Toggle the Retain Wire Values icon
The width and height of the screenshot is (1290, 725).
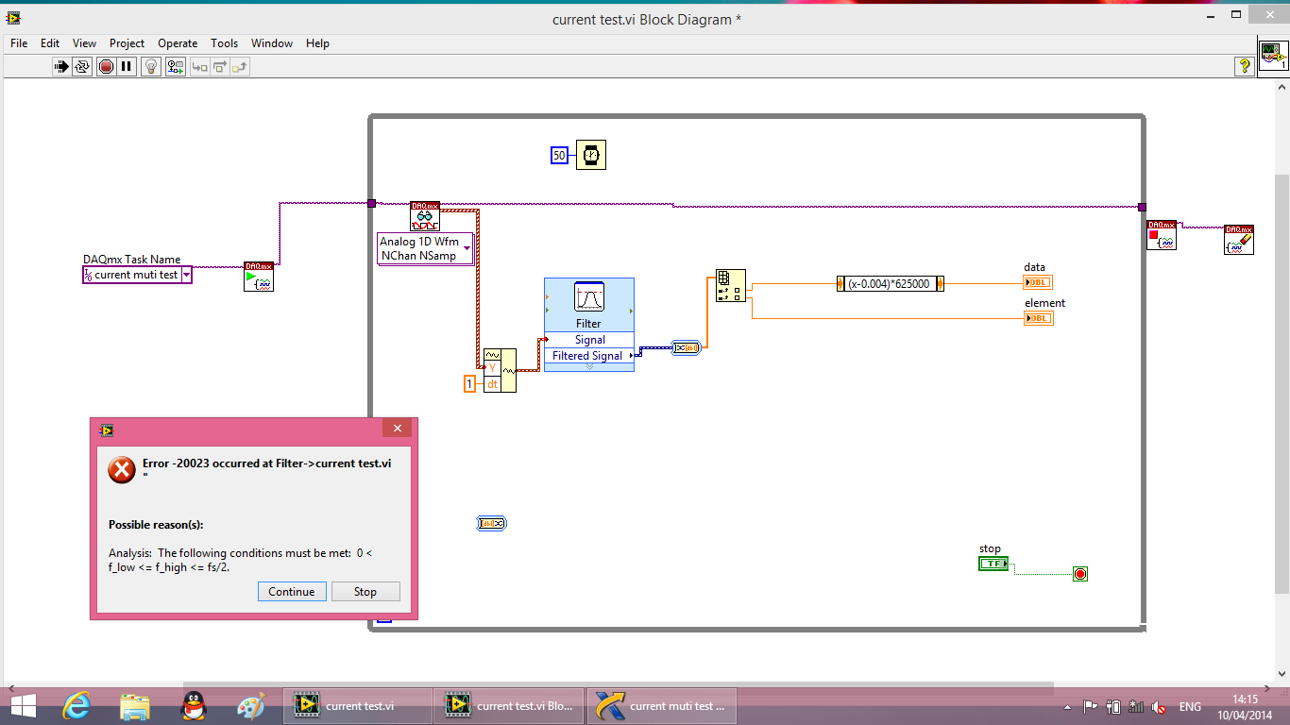pos(175,66)
